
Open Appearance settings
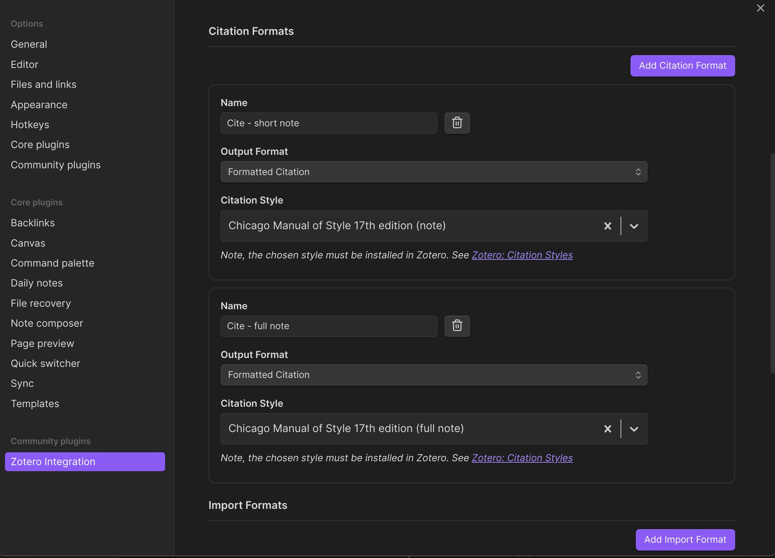point(39,105)
